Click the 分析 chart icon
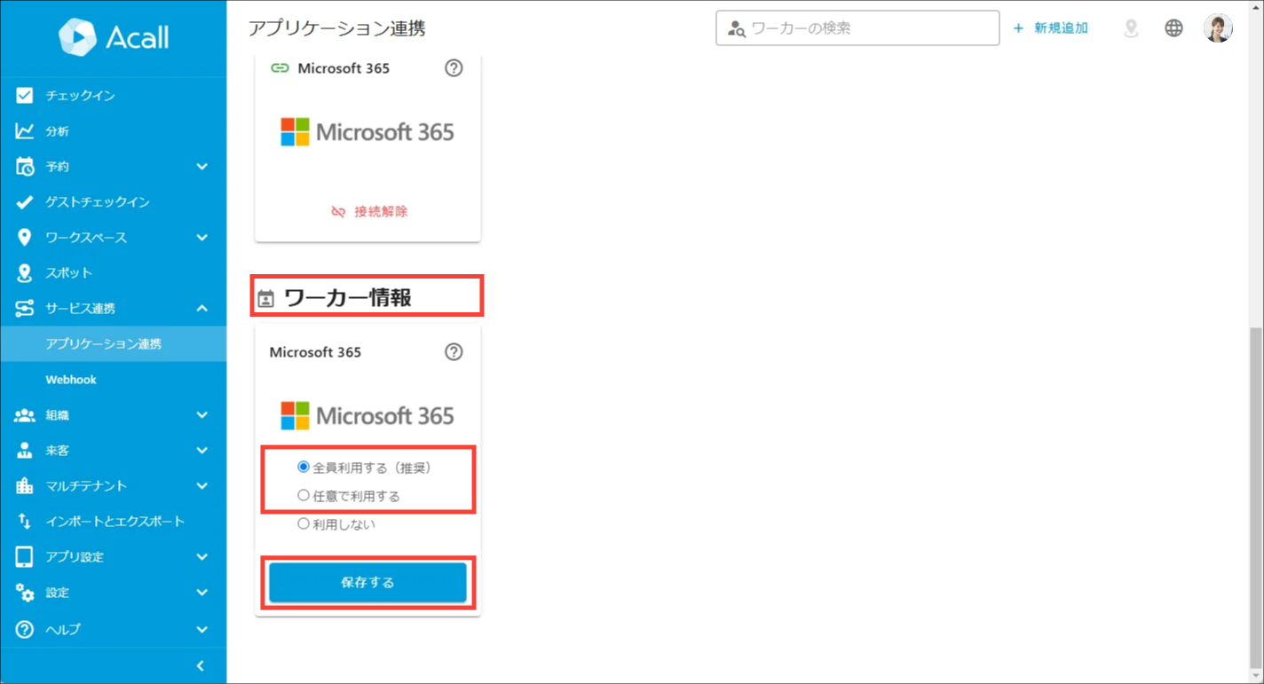 [x=25, y=130]
